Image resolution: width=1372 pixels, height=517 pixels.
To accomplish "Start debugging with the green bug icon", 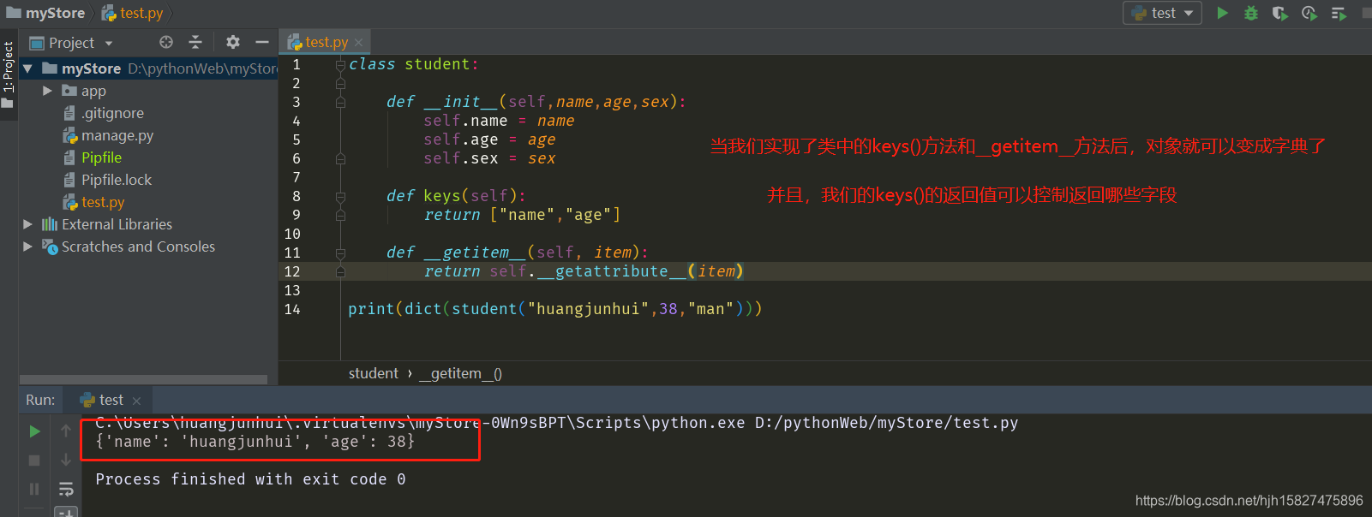I will coord(1251,13).
